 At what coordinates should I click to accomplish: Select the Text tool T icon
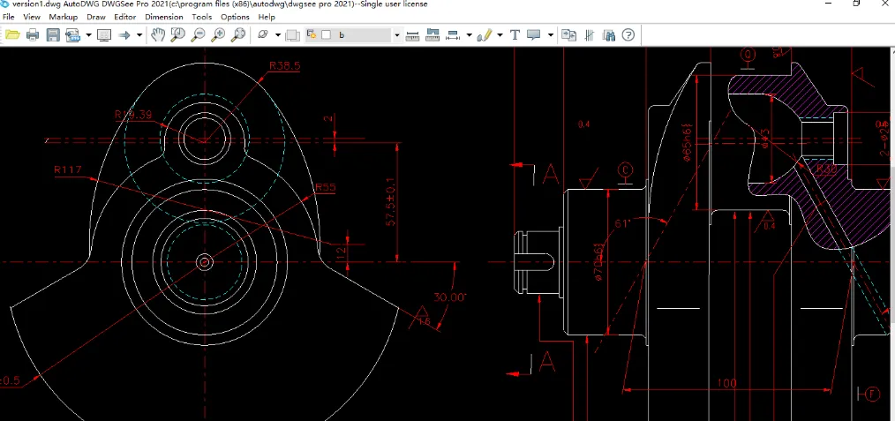[515, 35]
